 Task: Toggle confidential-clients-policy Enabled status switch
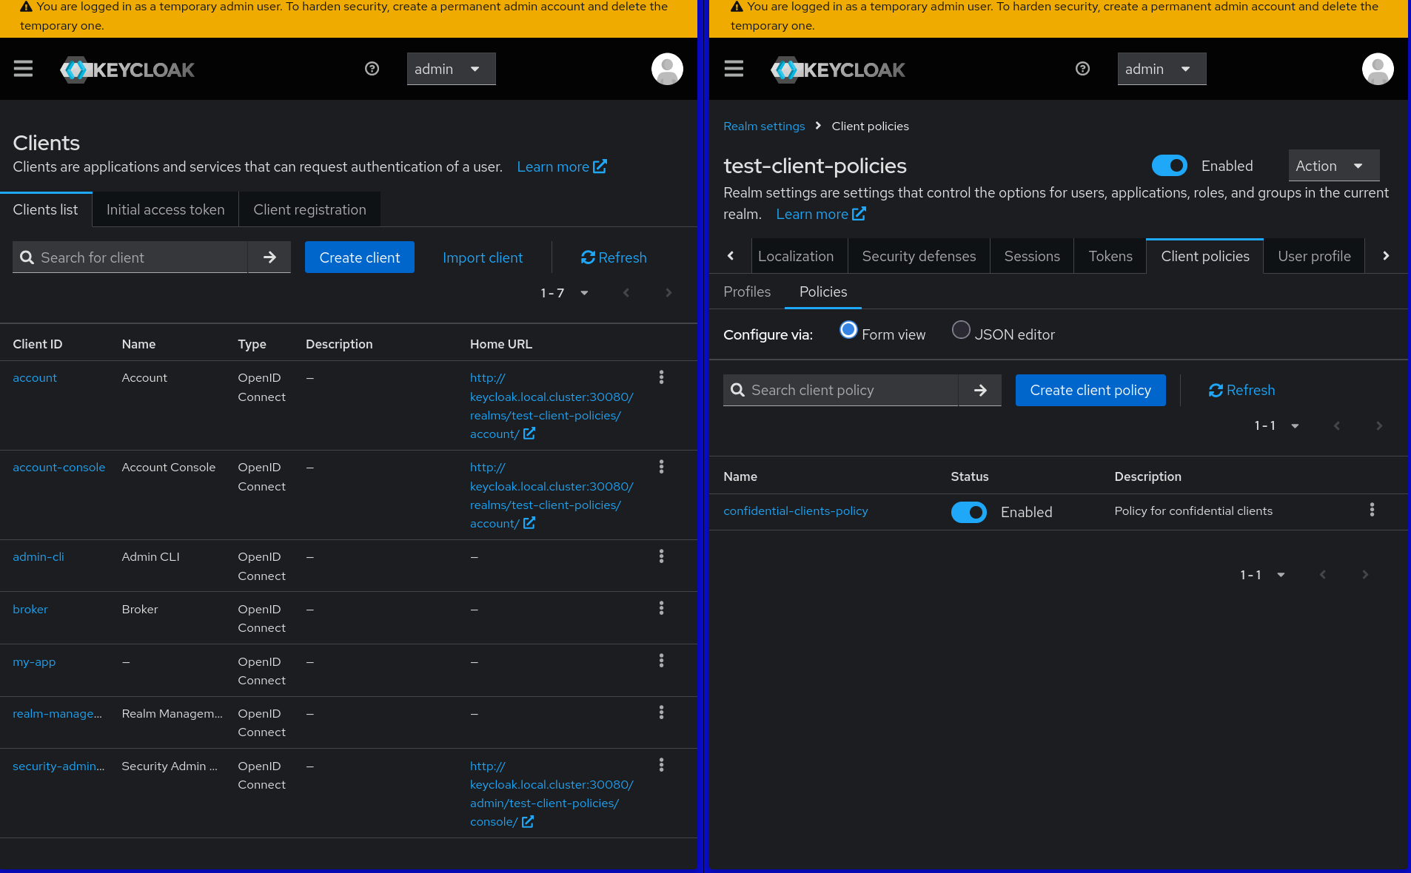point(969,512)
